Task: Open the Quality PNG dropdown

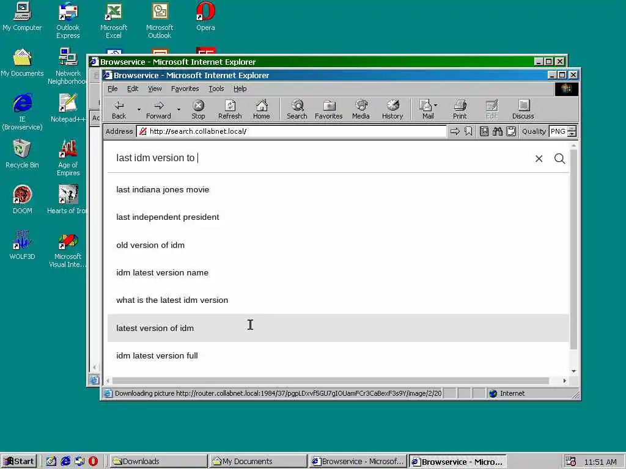Action: [572, 131]
